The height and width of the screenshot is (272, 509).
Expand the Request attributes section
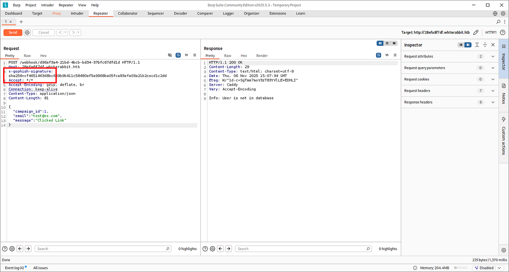pyautogui.click(x=493, y=56)
